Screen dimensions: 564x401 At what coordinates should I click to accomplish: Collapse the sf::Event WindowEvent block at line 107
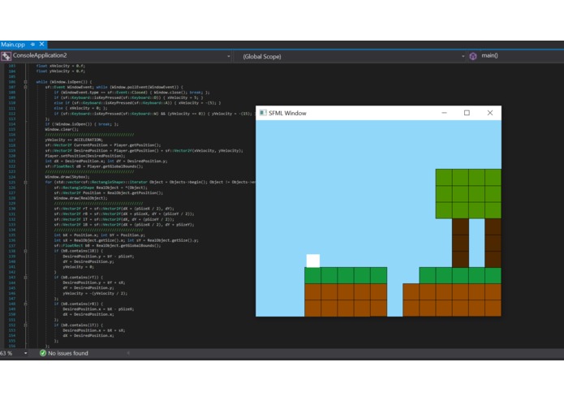pos(25,87)
